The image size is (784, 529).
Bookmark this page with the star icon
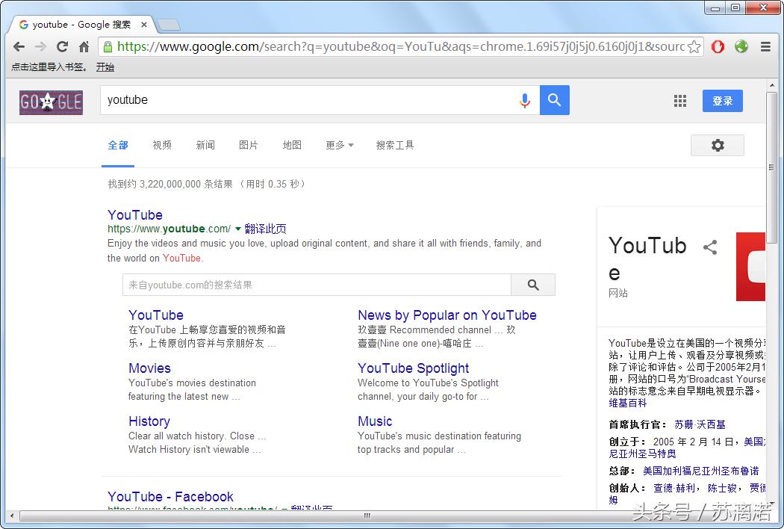694,46
